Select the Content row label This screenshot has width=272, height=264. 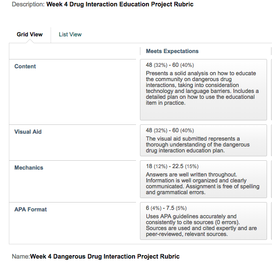pyautogui.click(x=25, y=66)
